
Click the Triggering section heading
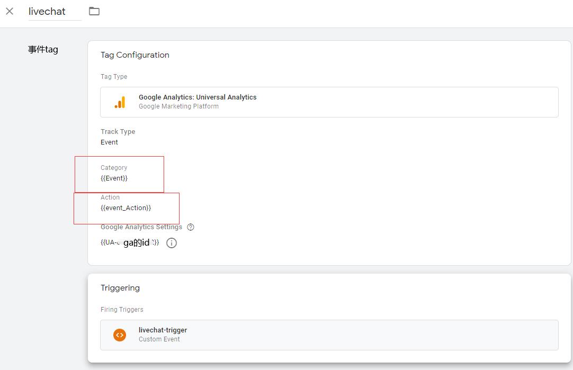120,288
